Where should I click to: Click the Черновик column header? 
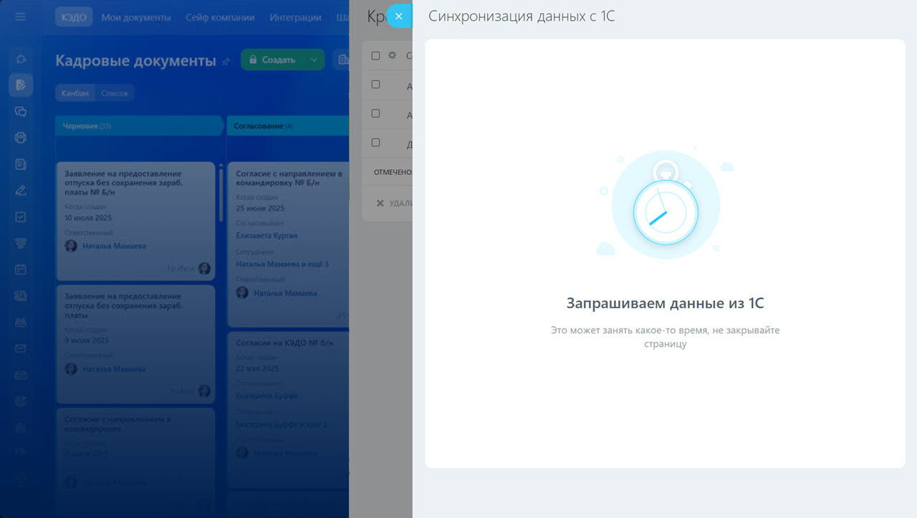point(139,126)
